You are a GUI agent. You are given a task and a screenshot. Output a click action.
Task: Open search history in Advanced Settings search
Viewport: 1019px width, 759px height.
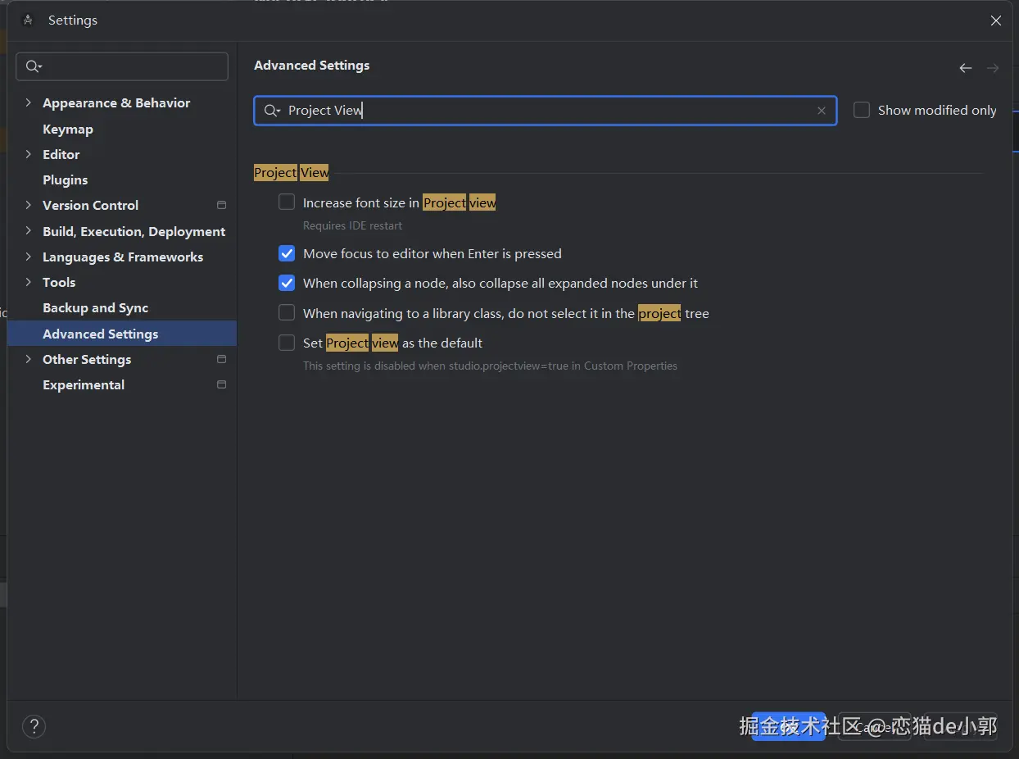click(x=272, y=111)
